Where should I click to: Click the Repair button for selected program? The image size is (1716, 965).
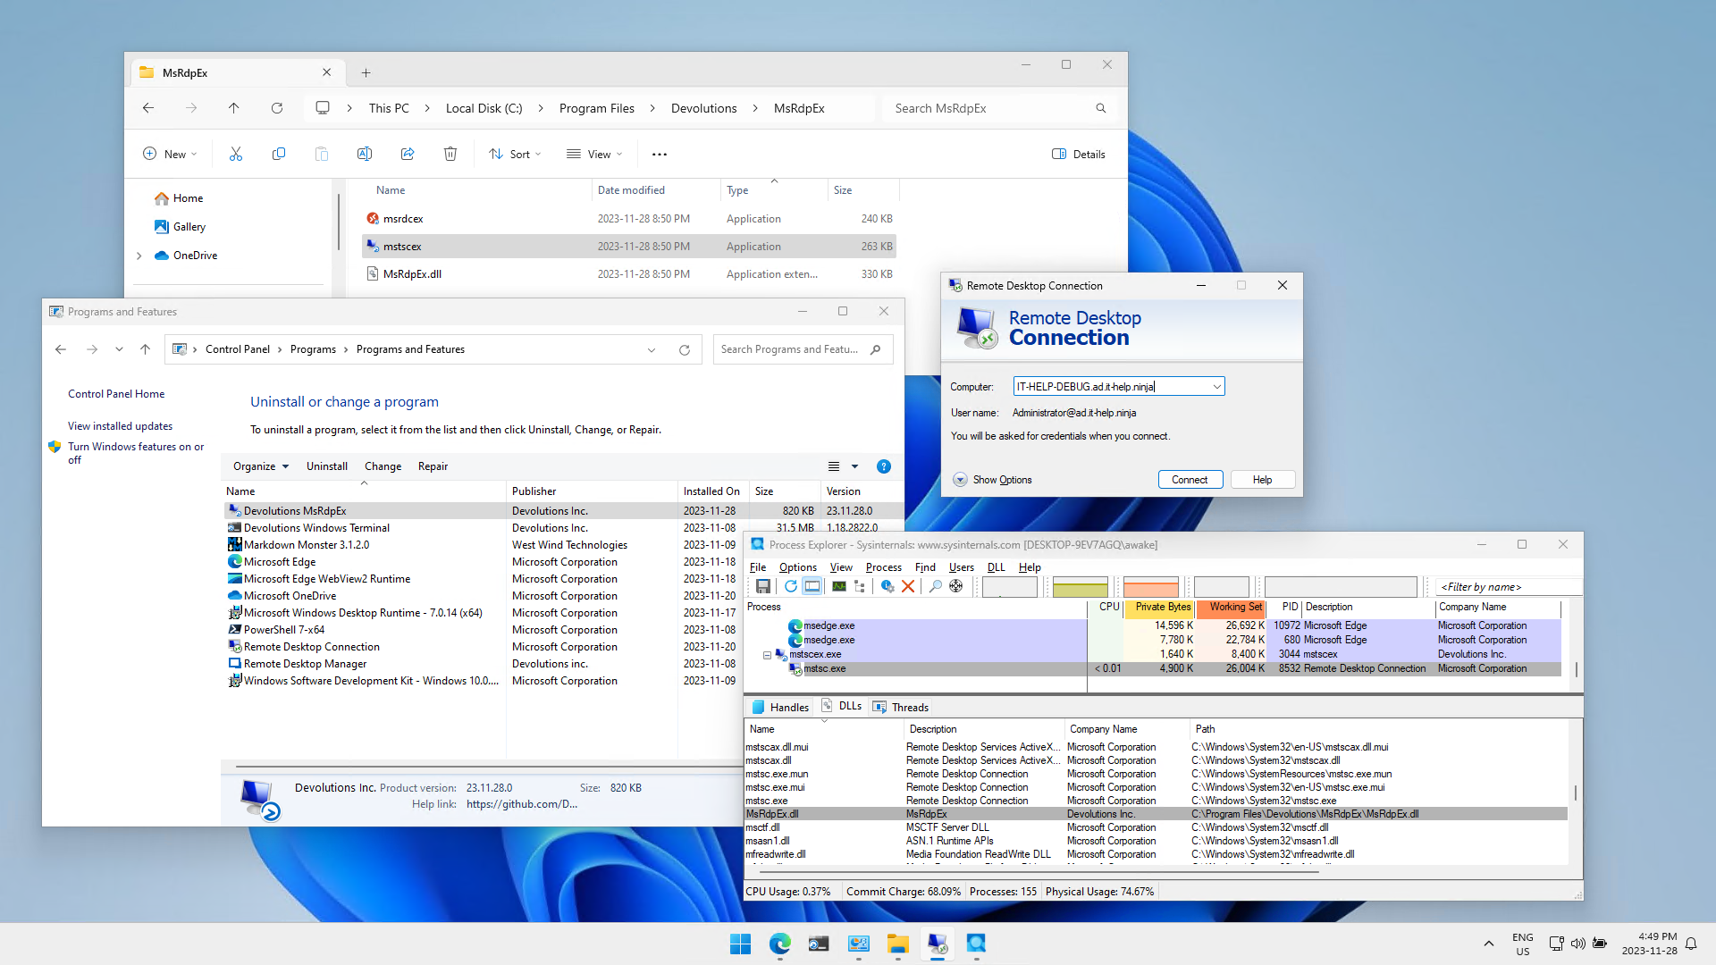click(432, 466)
